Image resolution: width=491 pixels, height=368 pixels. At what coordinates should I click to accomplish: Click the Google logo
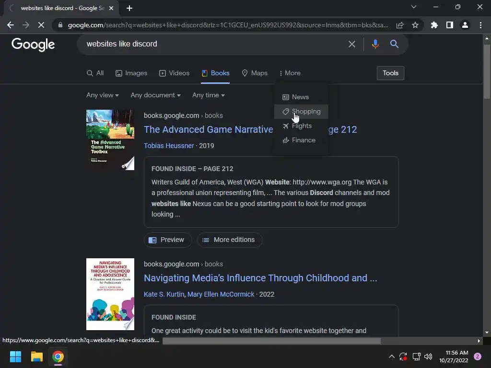33,45
